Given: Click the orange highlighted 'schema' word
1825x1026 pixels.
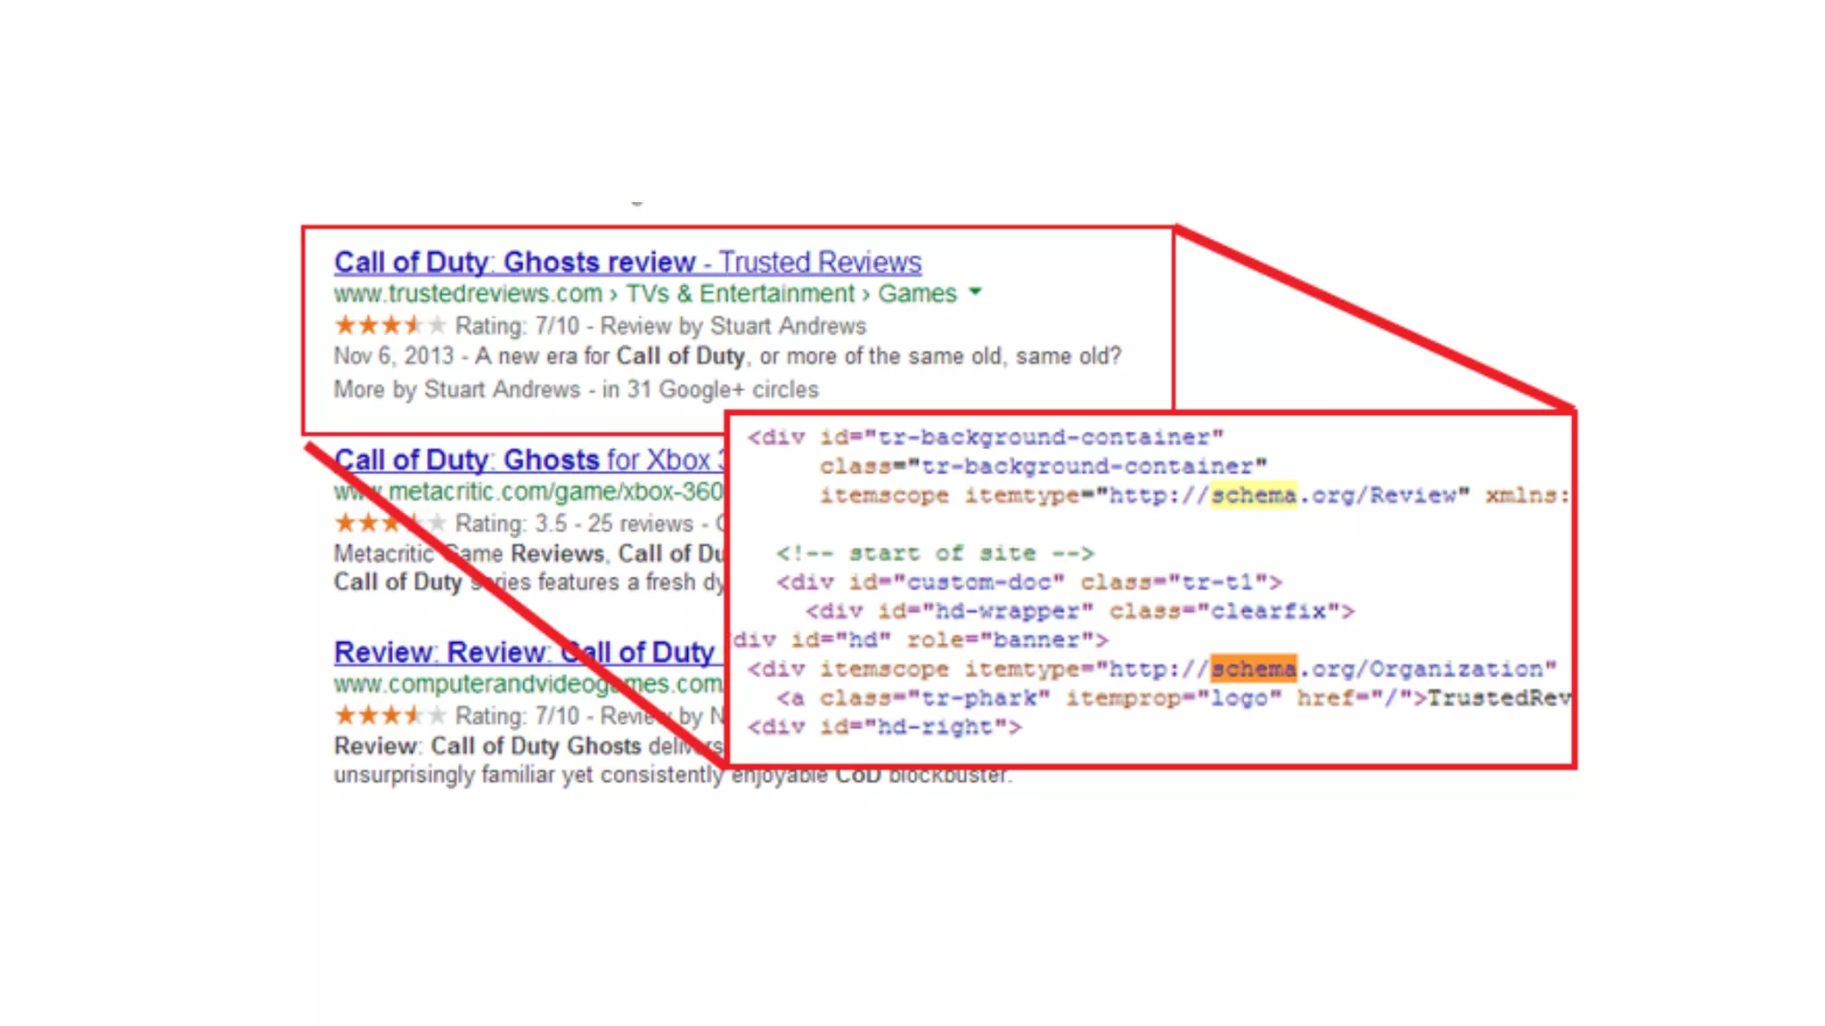Looking at the screenshot, I should click(1253, 669).
